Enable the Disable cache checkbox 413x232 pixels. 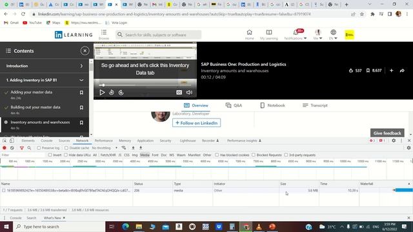coord(66,148)
